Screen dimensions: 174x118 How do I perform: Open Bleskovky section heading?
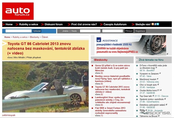(101, 60)
